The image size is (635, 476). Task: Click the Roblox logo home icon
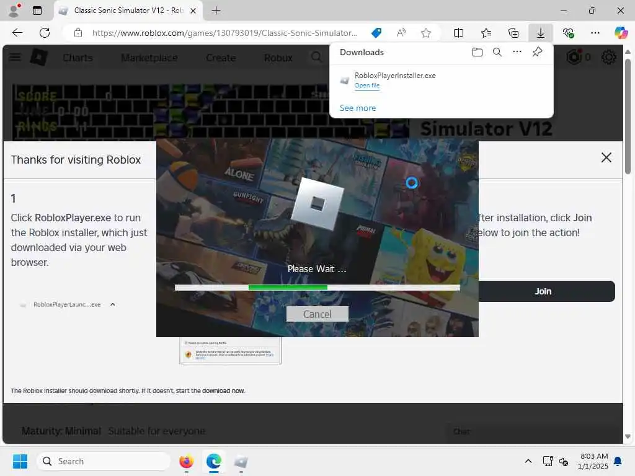pyautogui.click(x=39, y=57)
